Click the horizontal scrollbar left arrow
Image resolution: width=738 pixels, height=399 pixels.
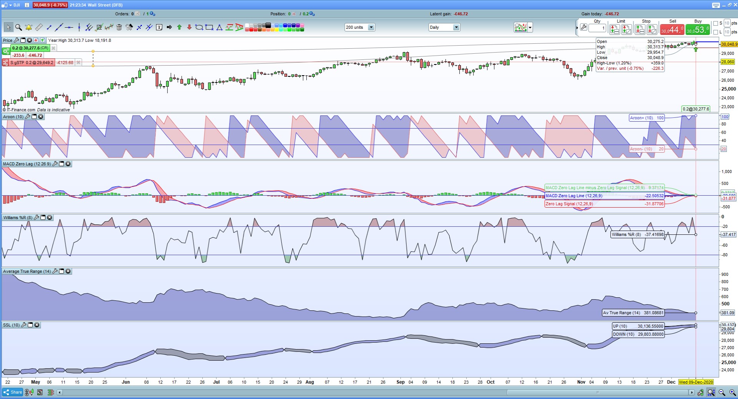click(60, 392)
